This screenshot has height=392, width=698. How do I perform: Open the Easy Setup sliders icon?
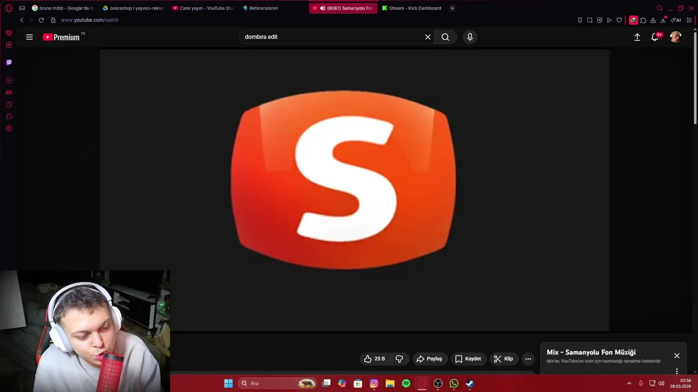pos(689,20)
